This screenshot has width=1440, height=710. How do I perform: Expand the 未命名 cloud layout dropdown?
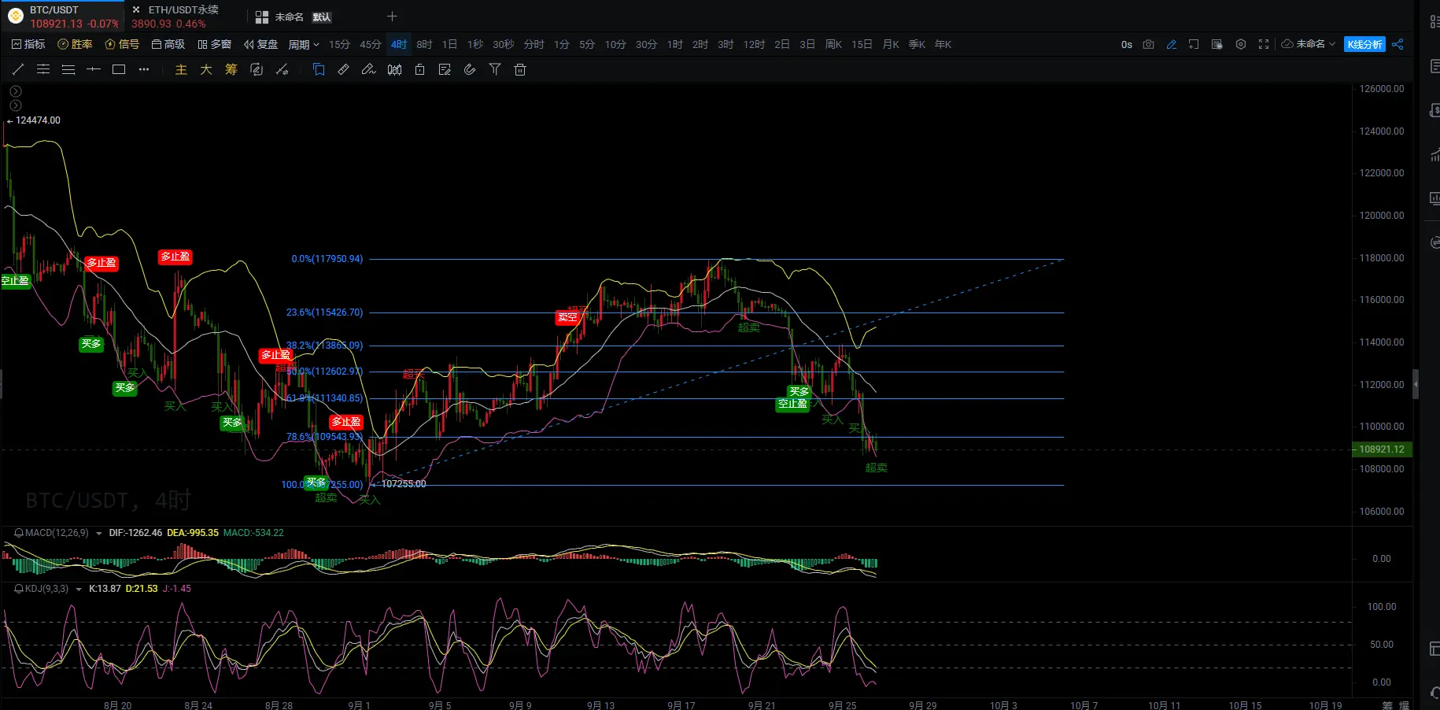click(x=1309, y=45)
